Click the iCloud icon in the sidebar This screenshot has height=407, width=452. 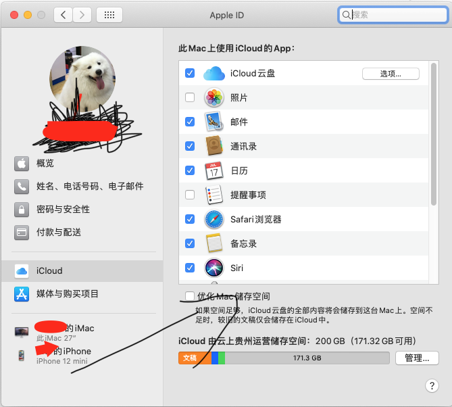[x=22, y=271]
